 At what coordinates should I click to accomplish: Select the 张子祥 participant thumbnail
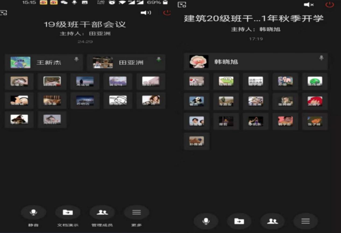(x=315, y=121)
